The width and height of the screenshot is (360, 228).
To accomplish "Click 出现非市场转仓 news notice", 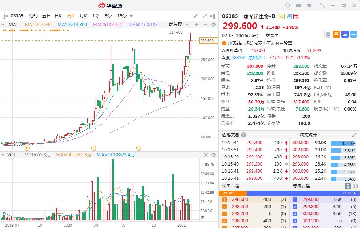I will coord(260,43).
